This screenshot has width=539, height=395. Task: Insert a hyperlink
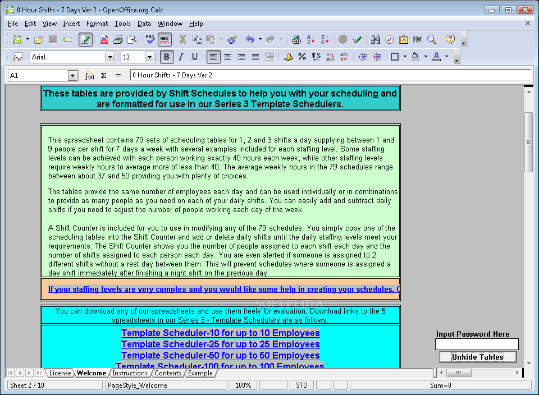click(296, 39)
